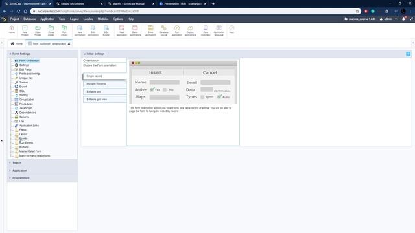Image resolution: width=415 pixels, height=233 pixels.
Task: Open the Tools menu
Action: tap(62, 19)
